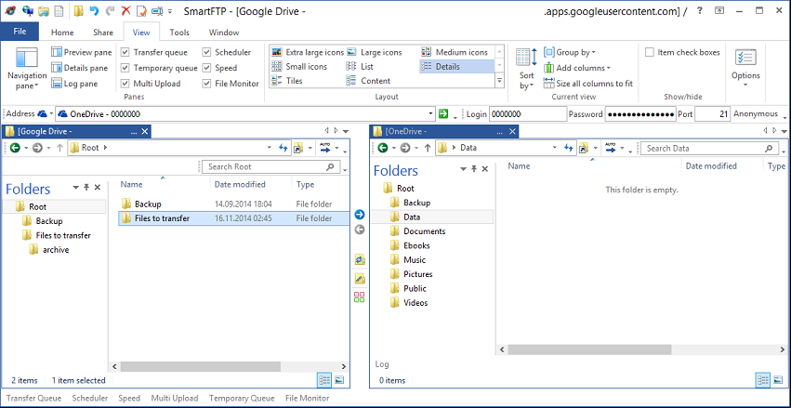Uncheck the Scheduler checkbox
791x408 pixels.
coord(207,52)
